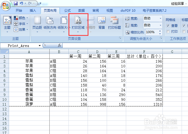Open the 电子签章系统7.2 tab
188x134 pixels.
(155, 11)
